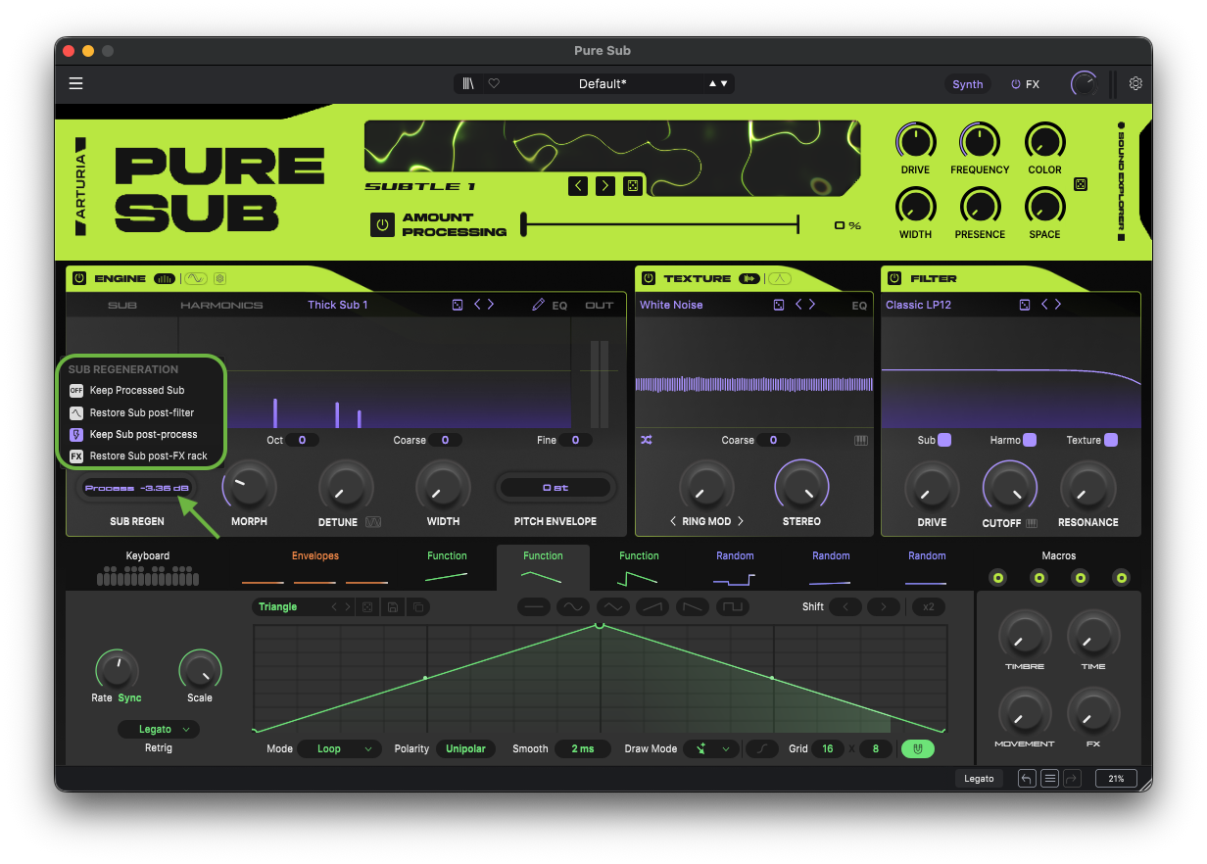Click the dice icon beside the Color knob
This screenshot has width=1207, height=864.
[x=1081, y=184]
